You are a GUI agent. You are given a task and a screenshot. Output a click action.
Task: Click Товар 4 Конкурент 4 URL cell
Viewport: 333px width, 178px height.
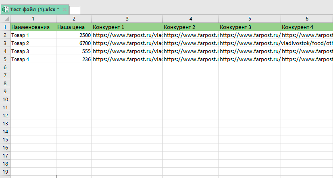pos(306,59)
